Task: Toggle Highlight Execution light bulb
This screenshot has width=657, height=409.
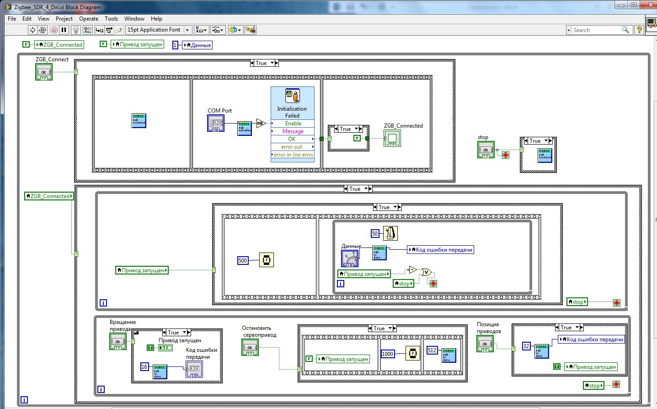Action: click(x=76, y=30)
